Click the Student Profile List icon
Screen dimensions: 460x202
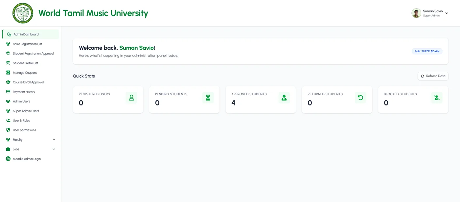(8, 63)
